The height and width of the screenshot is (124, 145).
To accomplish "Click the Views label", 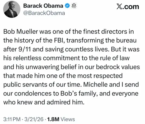I will 68,119.
